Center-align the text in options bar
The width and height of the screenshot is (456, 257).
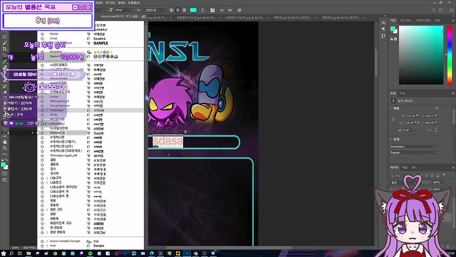178,10
